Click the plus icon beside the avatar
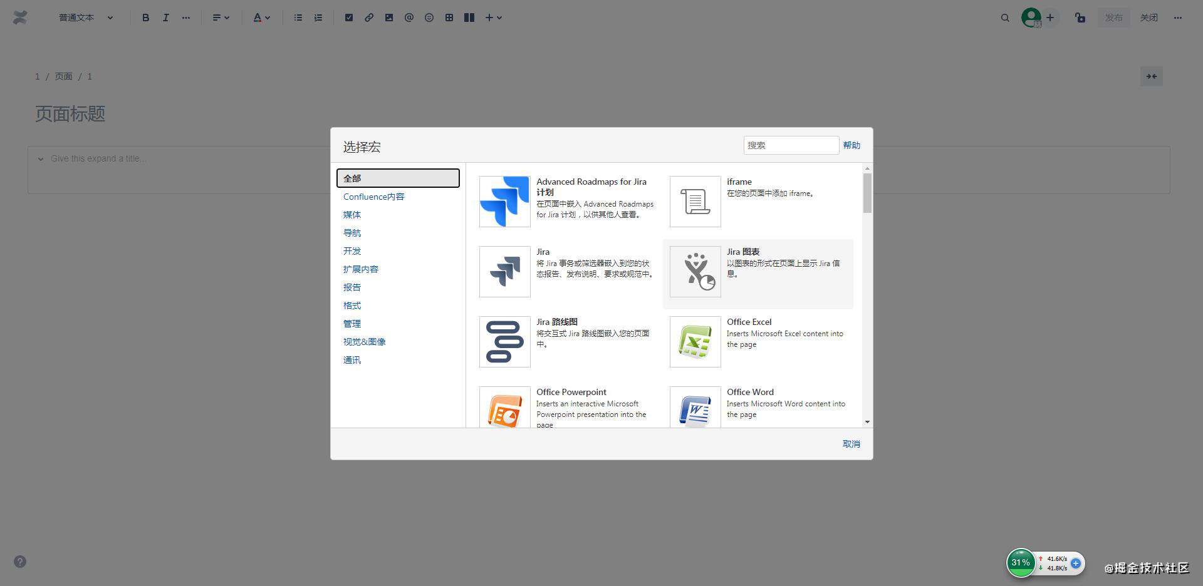Screen dimensions: 1203x586 pos(1050,18)
